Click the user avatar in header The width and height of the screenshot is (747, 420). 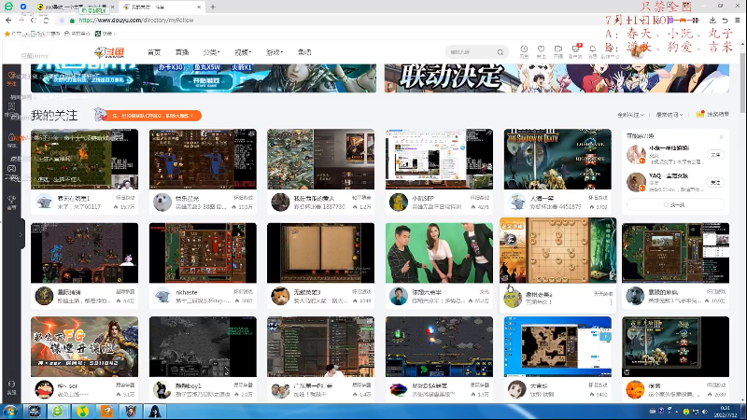pos(639,51)
